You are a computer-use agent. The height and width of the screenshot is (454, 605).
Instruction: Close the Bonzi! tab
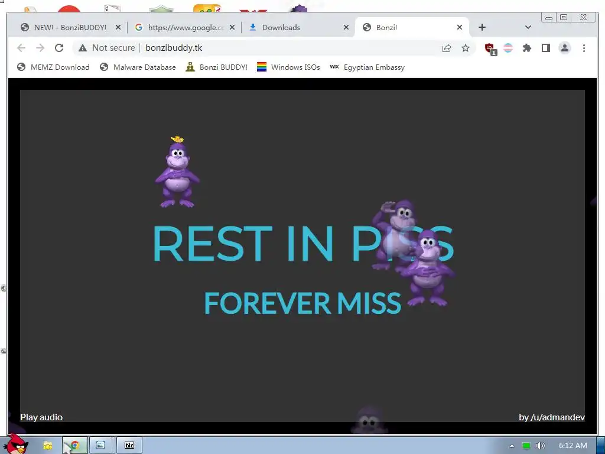click(x=460, y=27)
